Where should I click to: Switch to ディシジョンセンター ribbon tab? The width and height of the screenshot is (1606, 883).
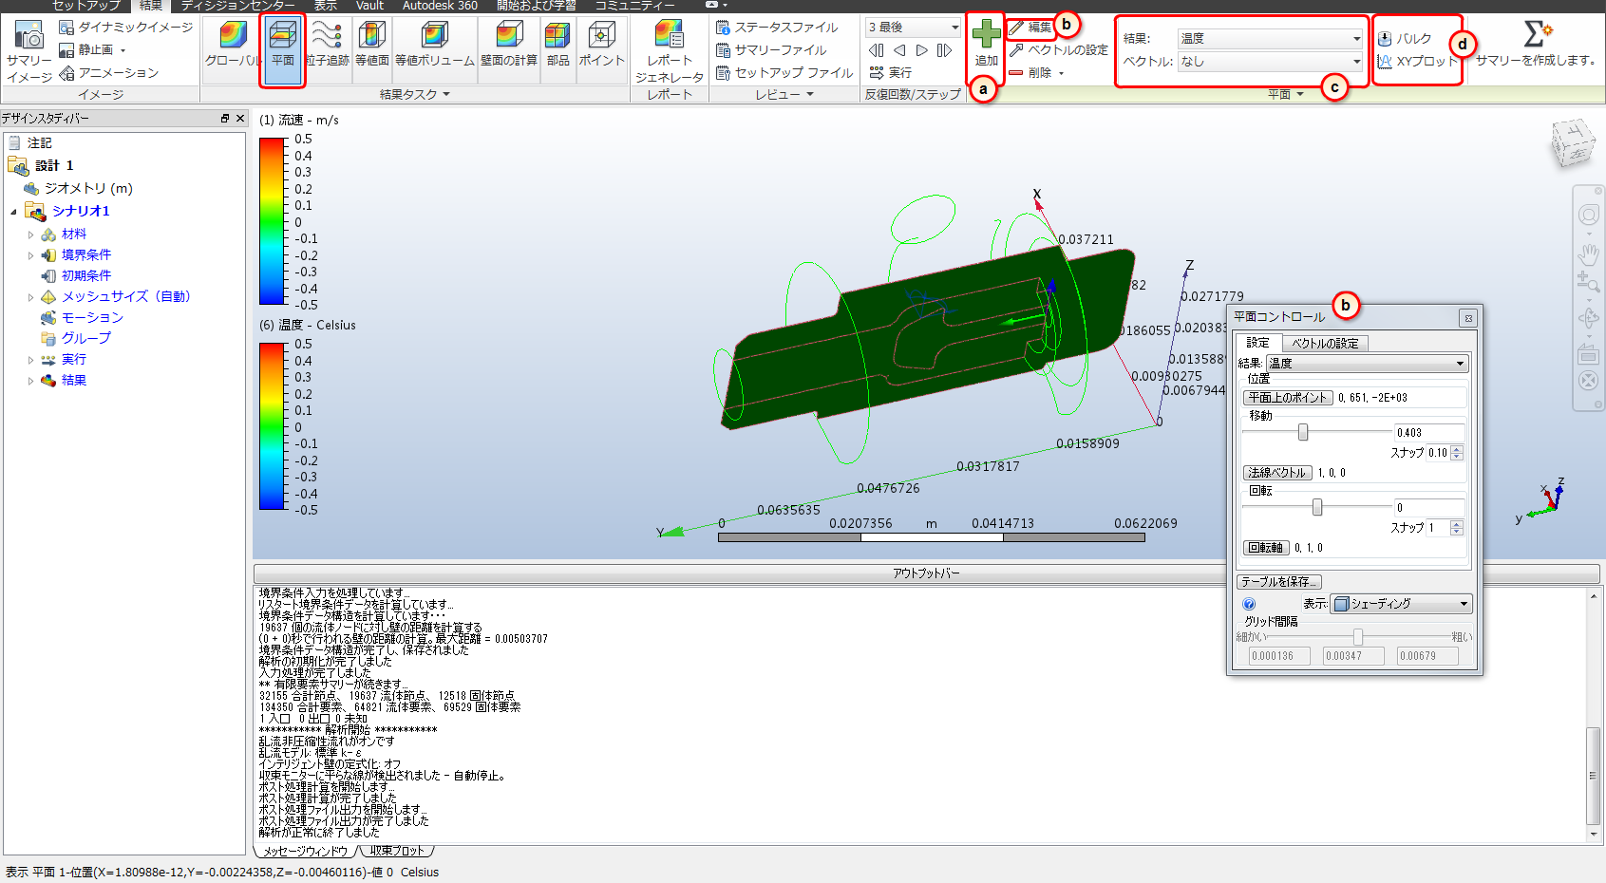click(237, 6)
